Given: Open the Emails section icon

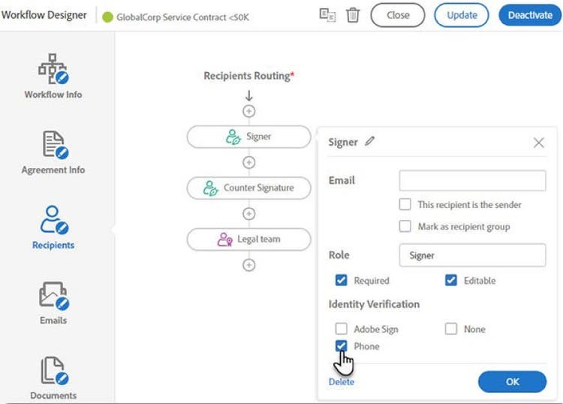Looking at the screenshot, I should click(x=53, y=295).
